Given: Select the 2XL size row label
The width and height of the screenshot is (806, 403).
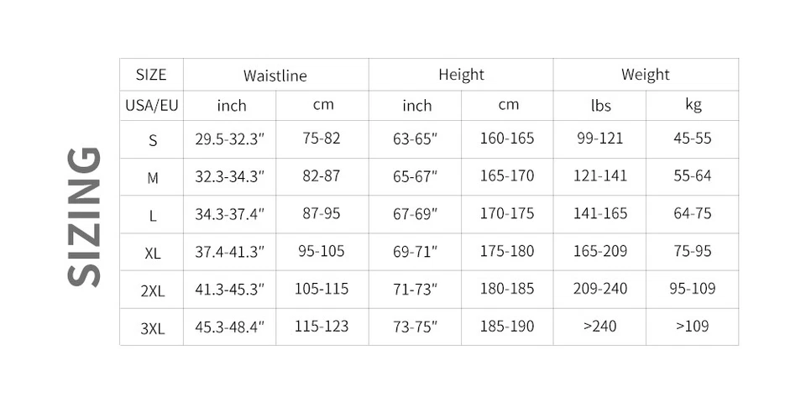Looking at the screenshot, I should (x=152, y=291).
